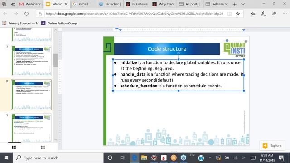Open the help question mark icon
The height and width of the screenshot is (163, 290).
point(201,158)
